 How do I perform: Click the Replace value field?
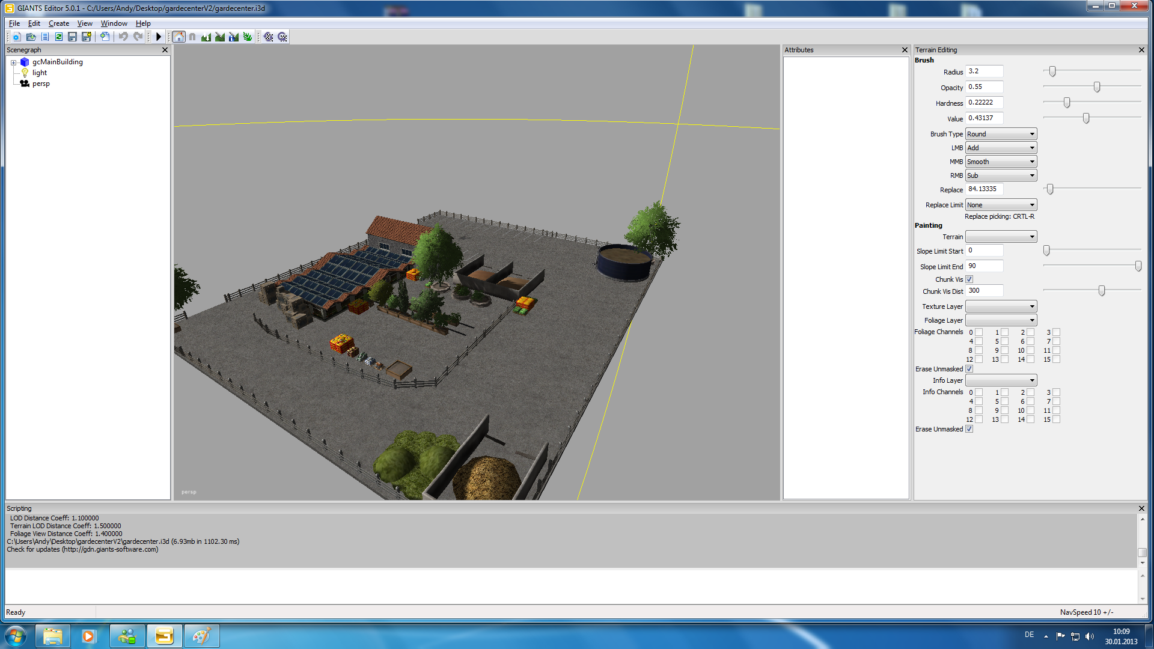pyautogui.click(x=984, y=189)
